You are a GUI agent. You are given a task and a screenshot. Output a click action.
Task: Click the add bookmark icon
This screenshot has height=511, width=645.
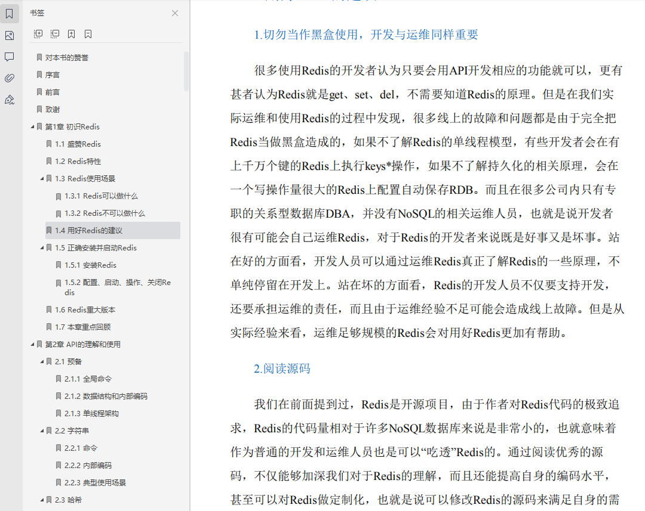72,33
